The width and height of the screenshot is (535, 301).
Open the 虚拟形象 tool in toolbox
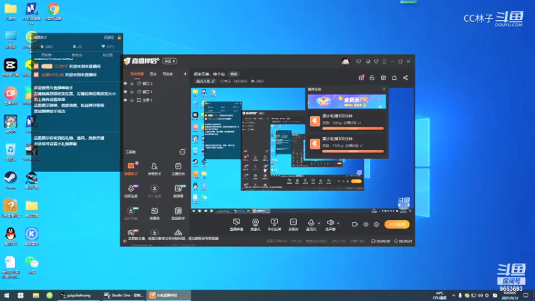coord(131,213)
